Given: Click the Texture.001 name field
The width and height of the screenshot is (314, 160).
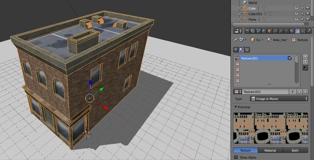Looking at the screenshot, I should coord(266,92).
